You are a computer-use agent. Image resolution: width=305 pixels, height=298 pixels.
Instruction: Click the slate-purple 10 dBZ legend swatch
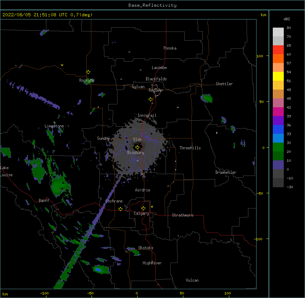[278, 165]
